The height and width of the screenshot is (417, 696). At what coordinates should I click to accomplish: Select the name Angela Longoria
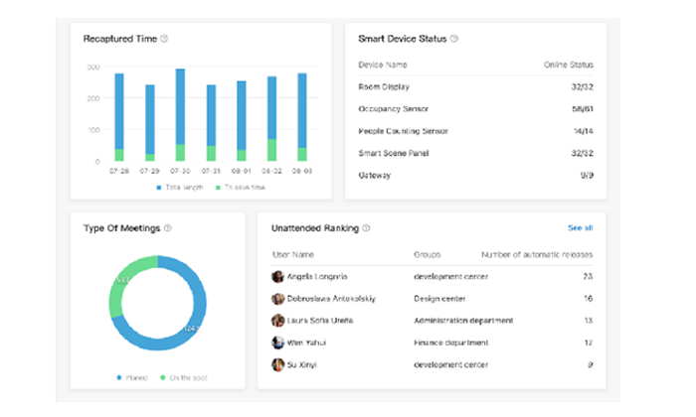tap(317, 277)
